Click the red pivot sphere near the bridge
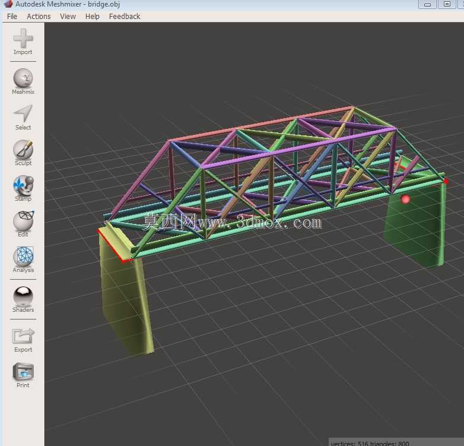This screenshot has width=464, height=446. pyautogui.click(x=405, y=199)
